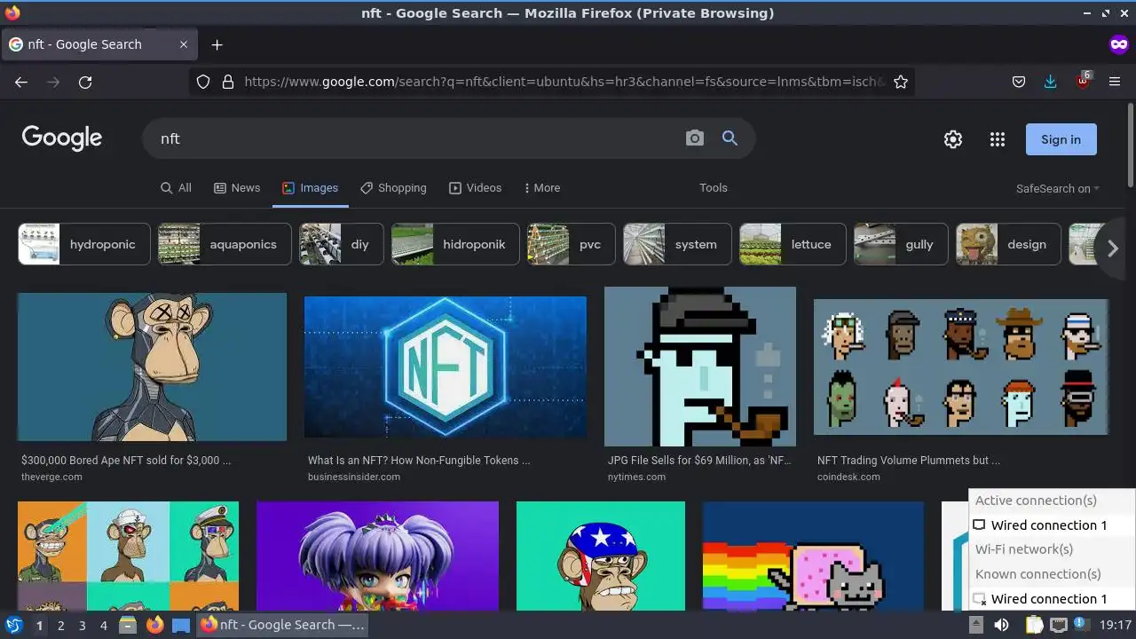This screenshot has height=639, width=1136.
Task: Click the site security padlock icon
Action: (227, 82)
